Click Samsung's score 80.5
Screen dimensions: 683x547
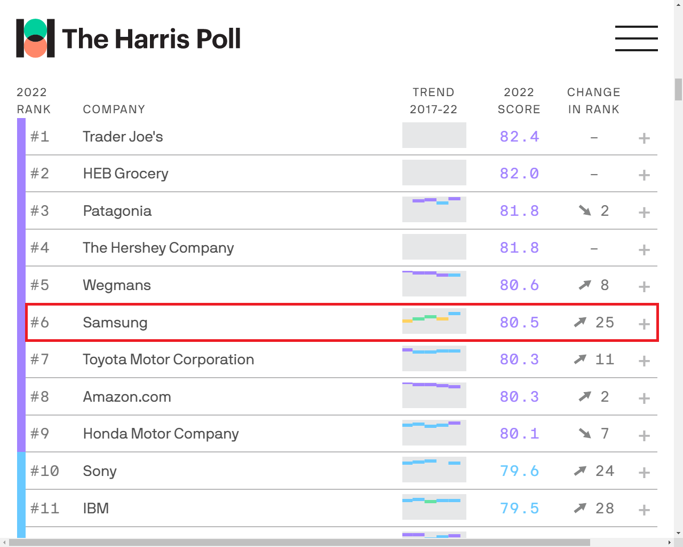point(519,323)
